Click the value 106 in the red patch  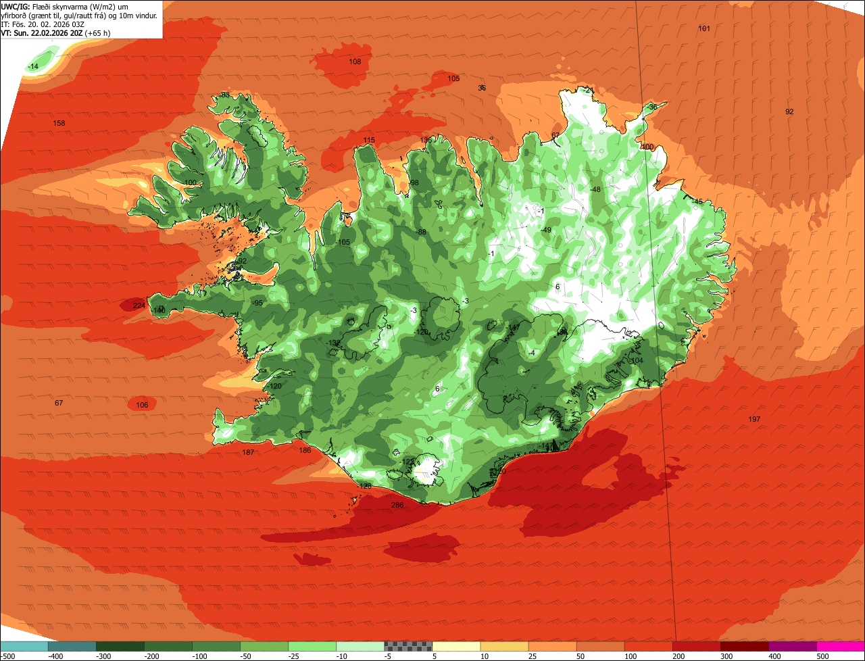coord(142,405)
